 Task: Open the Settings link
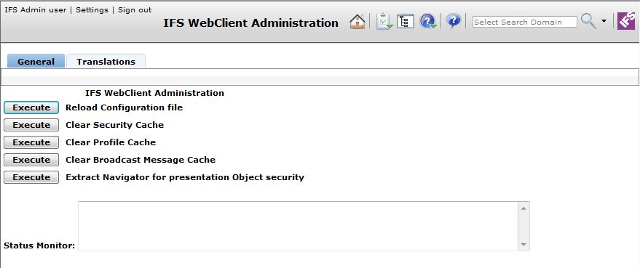coord(92,9)
